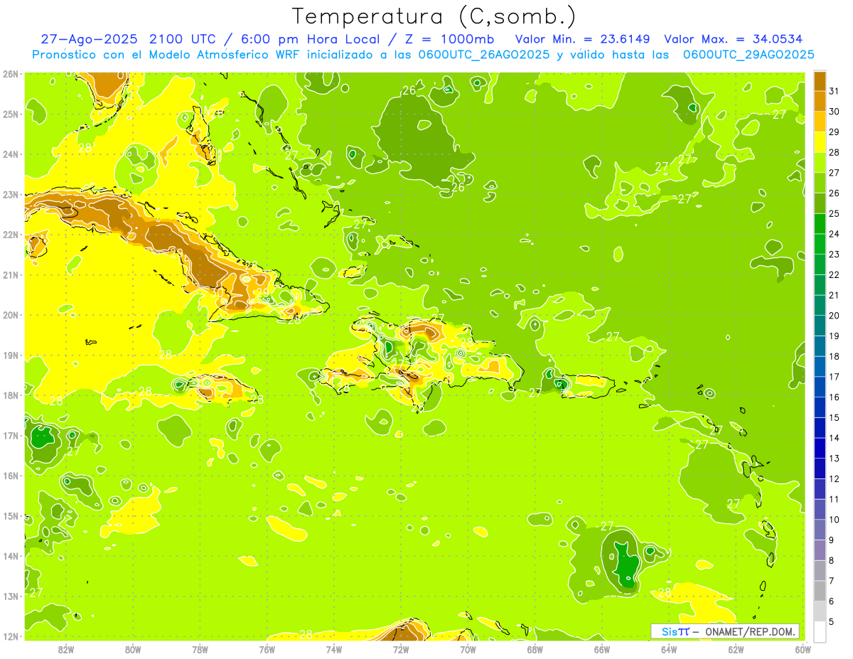Pick the legend swatch between 30 and 31
The width and height of the screenshot is (853, 659).
pyautogui.click(x=820, y=101)
